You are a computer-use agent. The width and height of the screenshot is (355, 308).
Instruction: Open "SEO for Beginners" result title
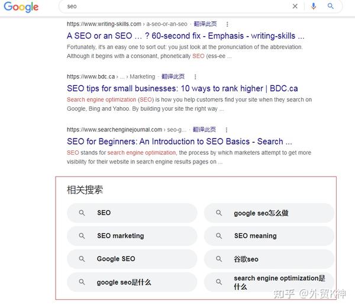(x=179, y=142)
